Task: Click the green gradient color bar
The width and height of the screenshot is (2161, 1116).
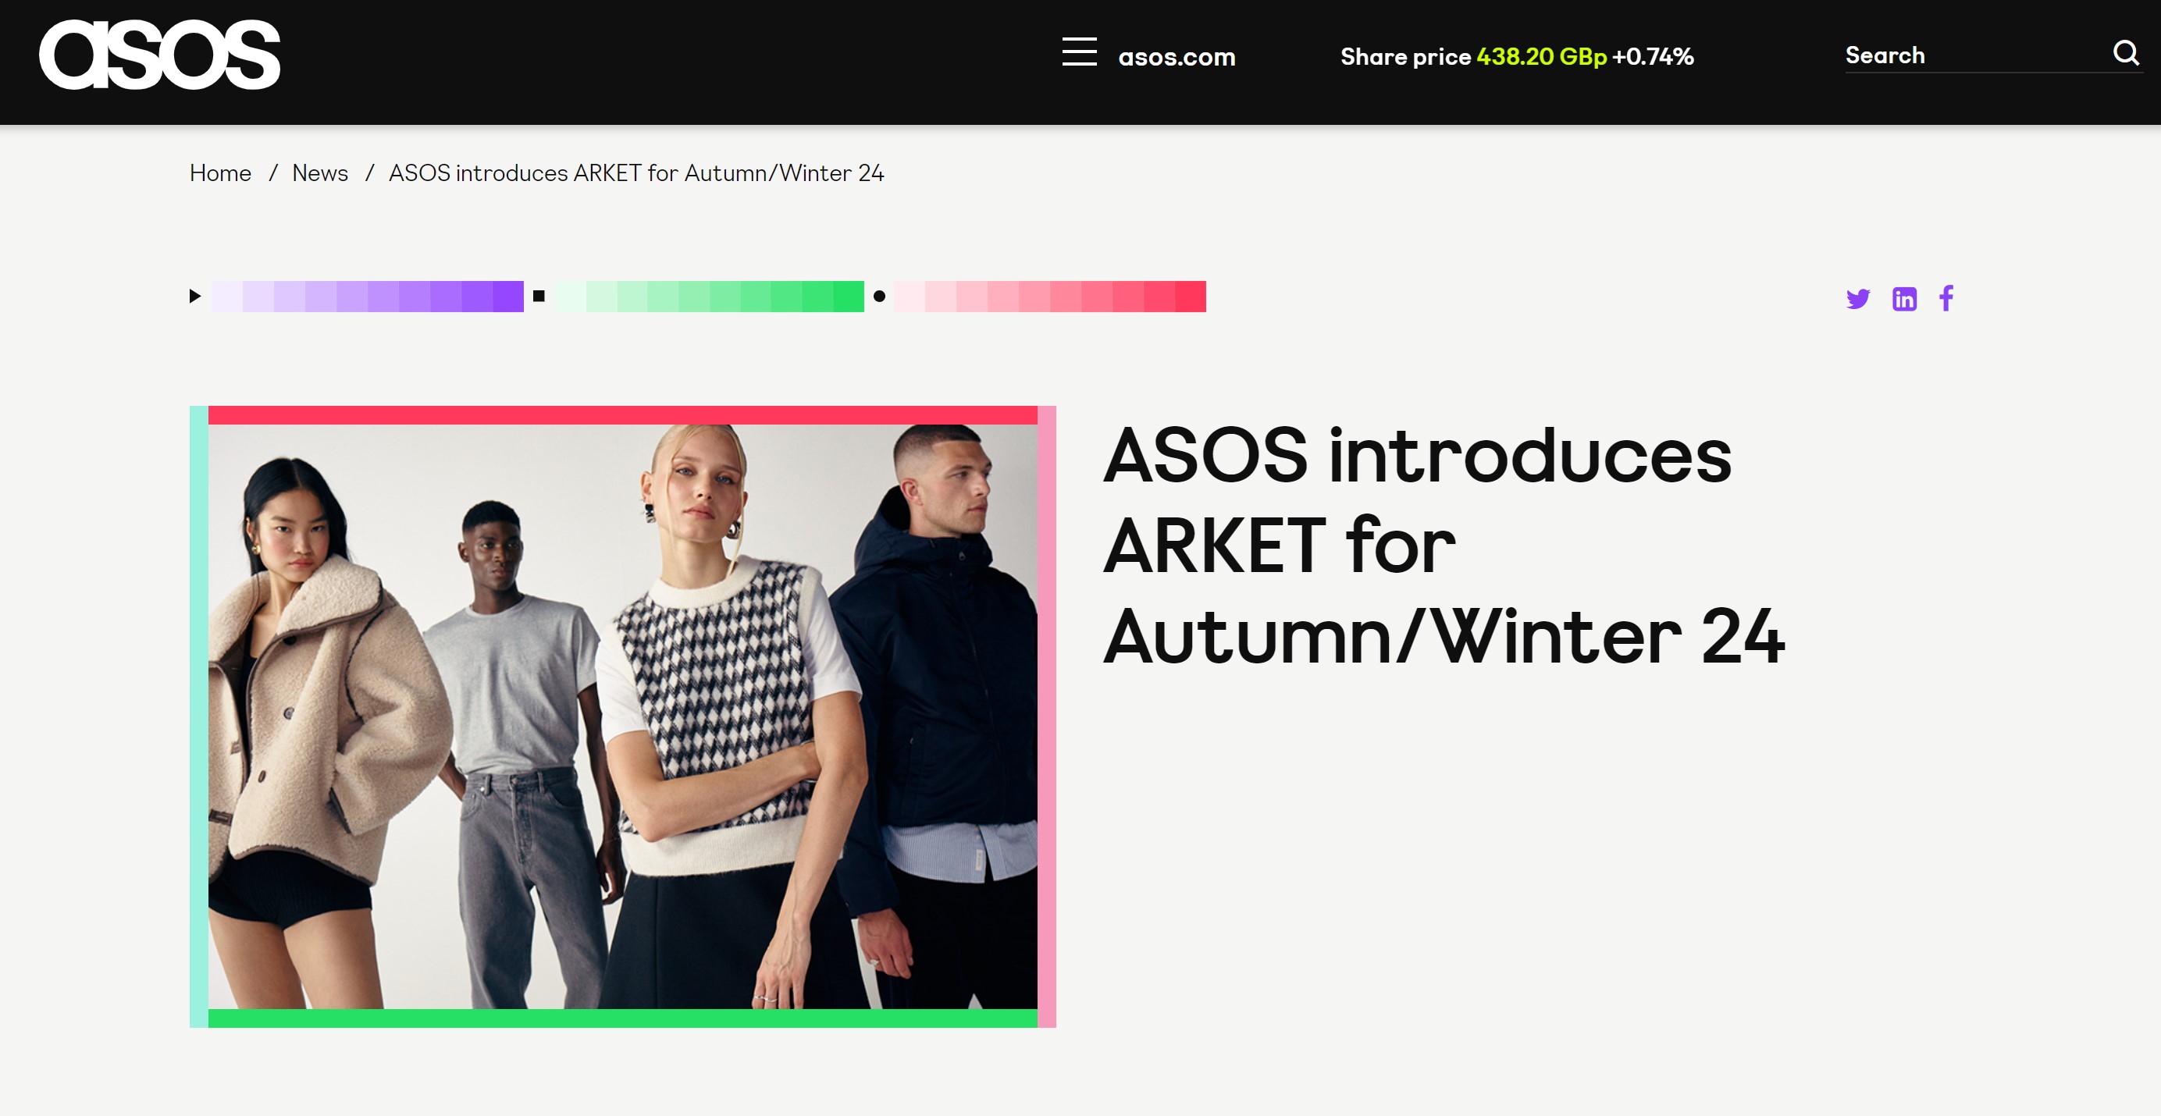Action: pyautogui.click(x=709, y=296)
